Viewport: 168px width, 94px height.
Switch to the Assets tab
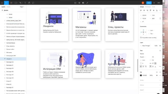pos(8,7)
